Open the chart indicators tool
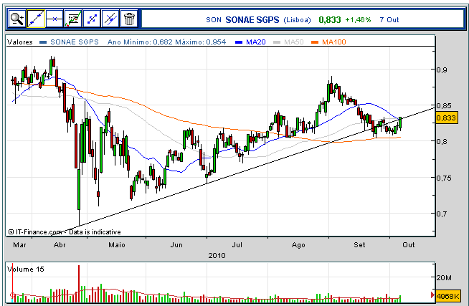Viewport: 469px width, 306px height. [x=73, y=19]
